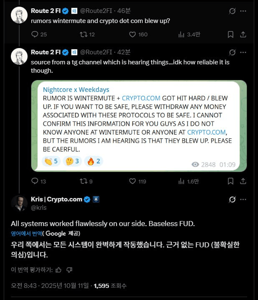258x300 pixels.
Task: Open more options on first tweet
Action: point(243,11)
